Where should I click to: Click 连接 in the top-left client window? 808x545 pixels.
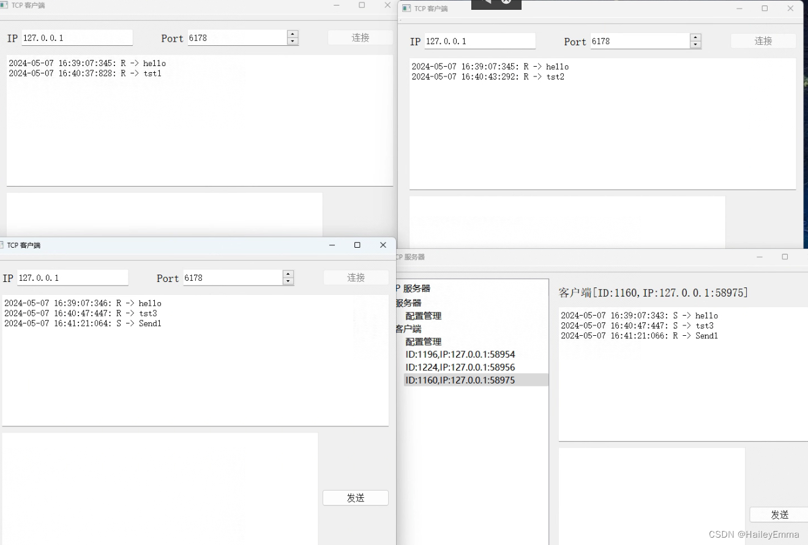360,37
